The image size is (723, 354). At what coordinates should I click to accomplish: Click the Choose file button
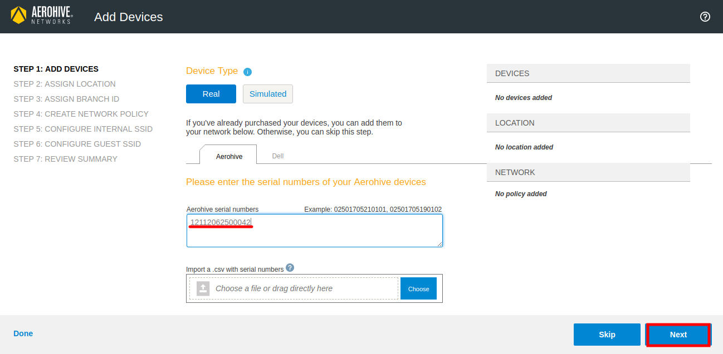[x=418, y=288]
